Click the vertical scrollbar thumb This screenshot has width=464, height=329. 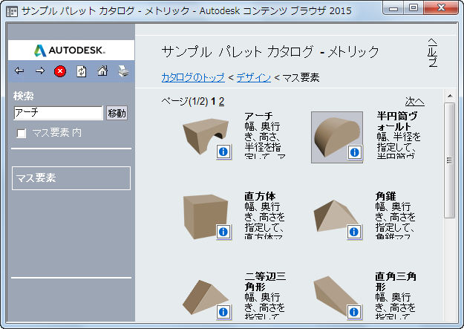450,160
